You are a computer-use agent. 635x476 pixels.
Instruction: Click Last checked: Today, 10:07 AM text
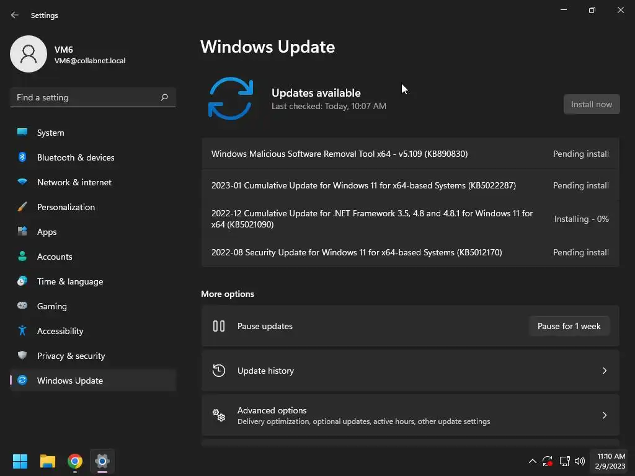[329, 106]
